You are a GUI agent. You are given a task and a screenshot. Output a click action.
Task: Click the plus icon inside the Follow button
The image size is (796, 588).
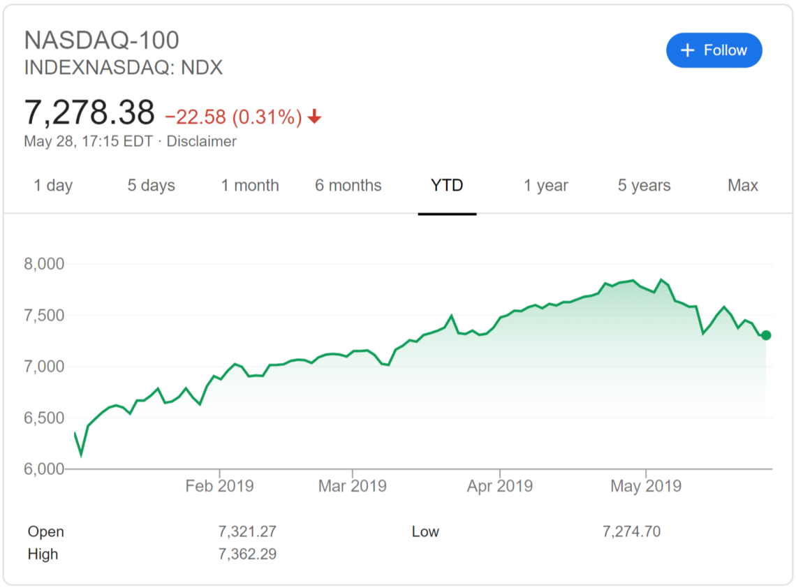[688, 50]
